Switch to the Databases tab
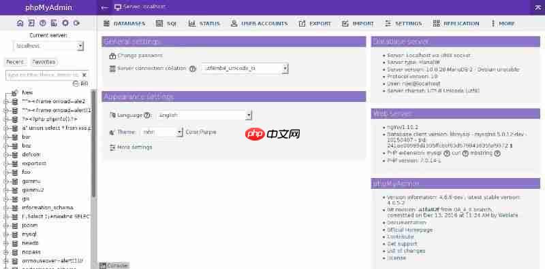The image size is (545, 269). point(124,24)
